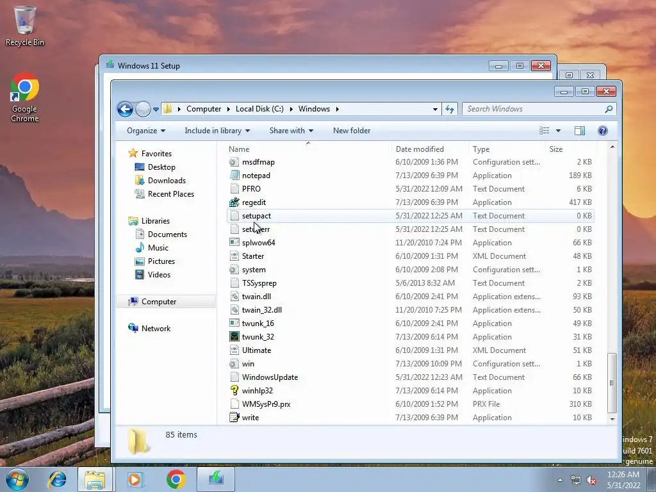Click the blue Help question mark icon
Screen dimensions: 656x492
[602, 131]
